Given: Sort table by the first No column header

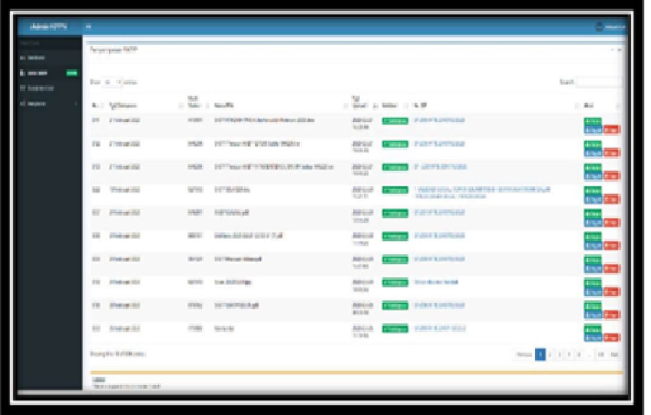Looking at the screenshot, I should click(96, 105).
